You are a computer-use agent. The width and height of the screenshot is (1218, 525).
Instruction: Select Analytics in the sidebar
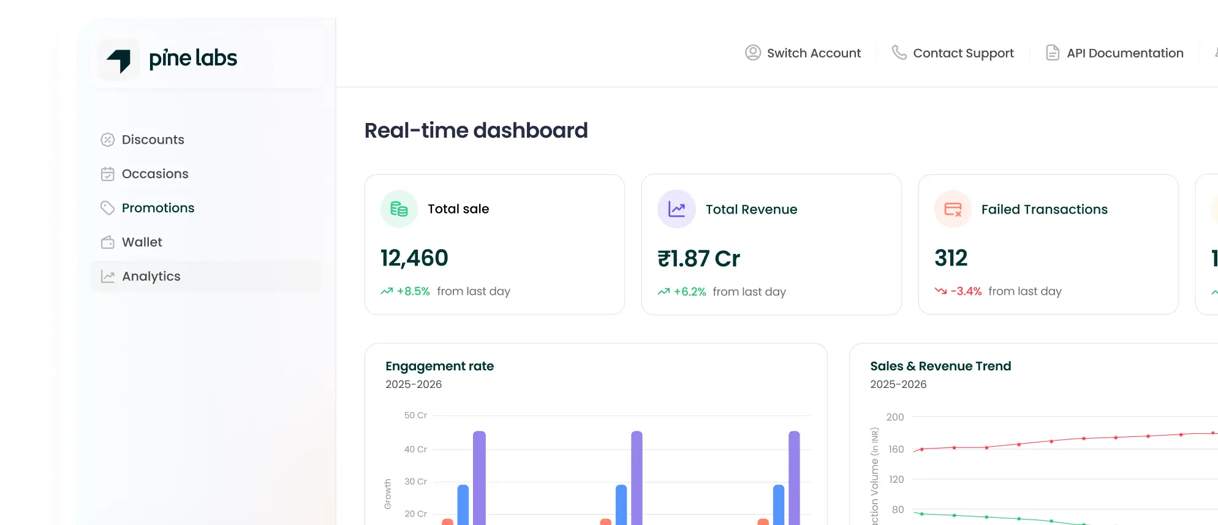206,277
